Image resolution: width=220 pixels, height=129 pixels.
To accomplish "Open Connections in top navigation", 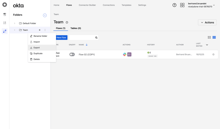I will coord(109,5).
